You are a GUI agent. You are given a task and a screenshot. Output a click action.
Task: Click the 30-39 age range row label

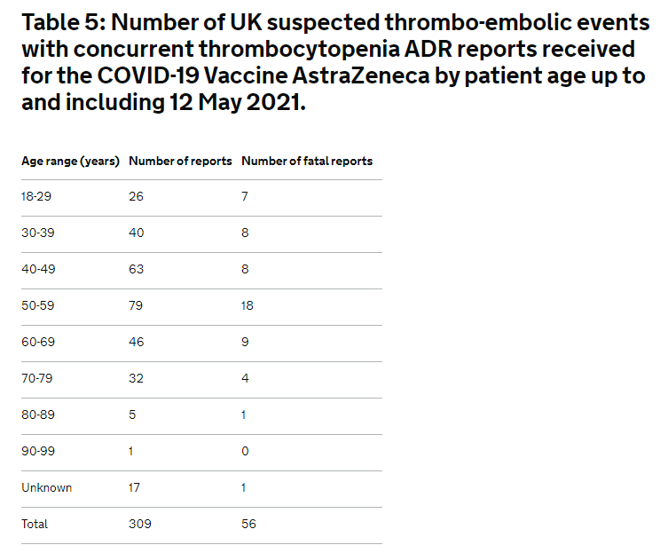(x=38, y=233)
